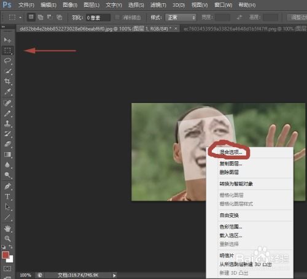Select the Clone Stamp tool

pyautogui.click(x=7, y=123)
